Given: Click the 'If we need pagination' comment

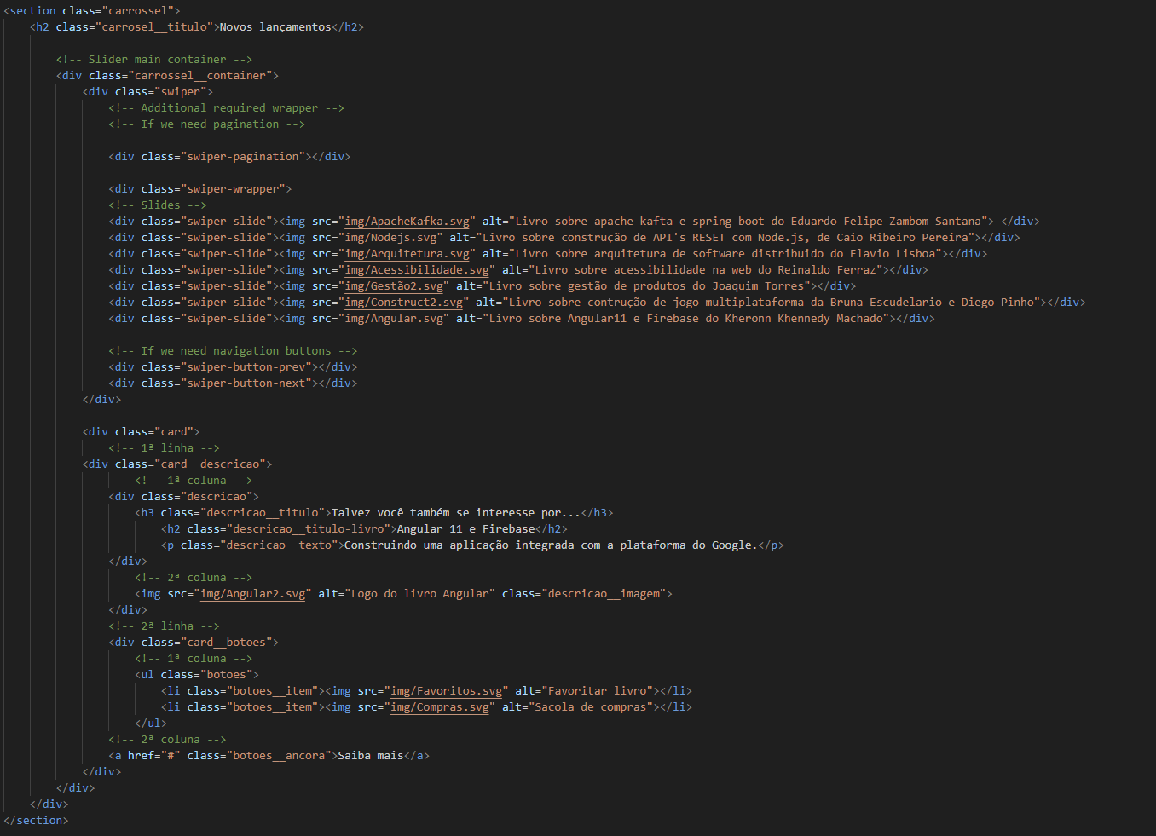Looking at the screenshot, I should coord(207,124).
